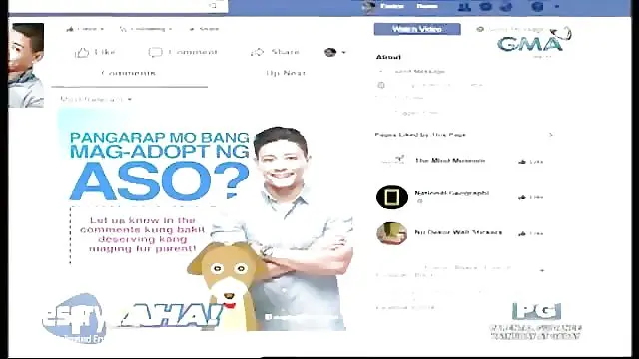
Task: Open the account menu arrow in top bar
Action: click(x=557, y=7)
